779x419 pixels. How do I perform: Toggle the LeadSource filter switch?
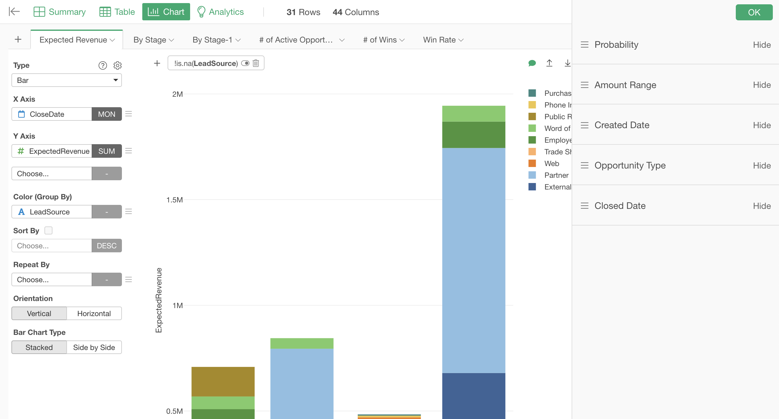coord(245,63)
